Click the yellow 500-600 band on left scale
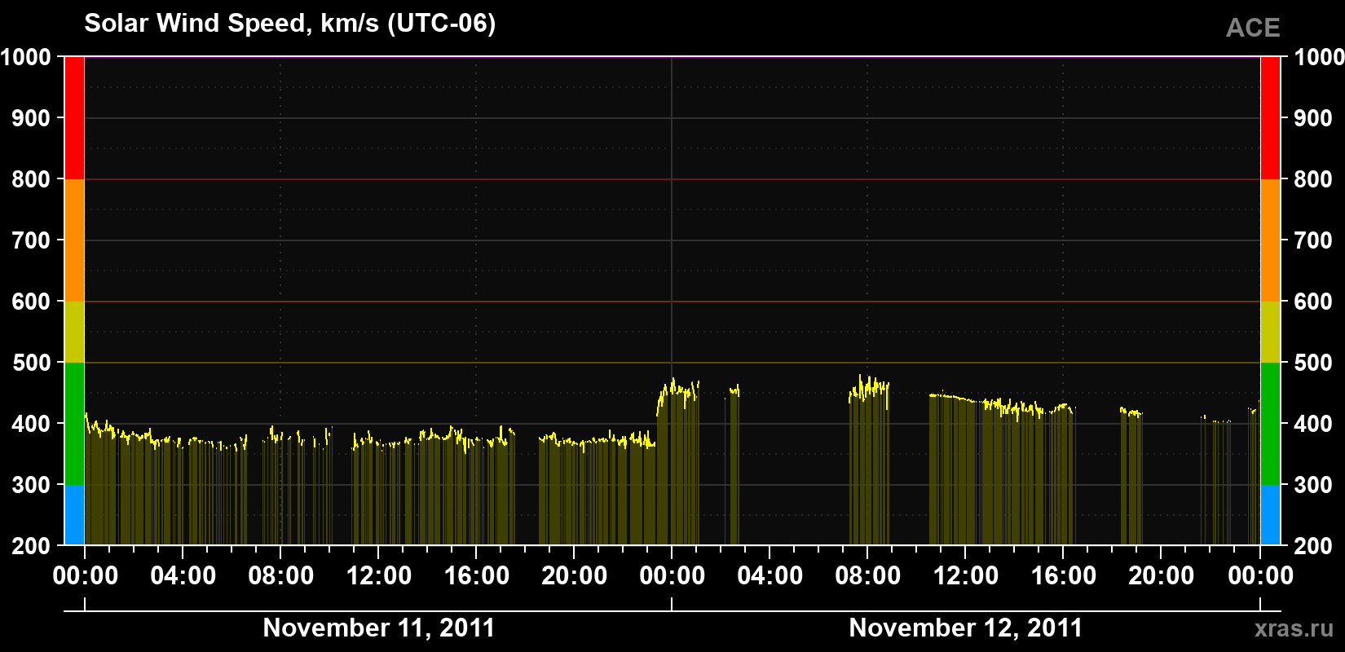Image resolution: width=1345 pixels, height=652 pixels. click(x=74, y=332)
